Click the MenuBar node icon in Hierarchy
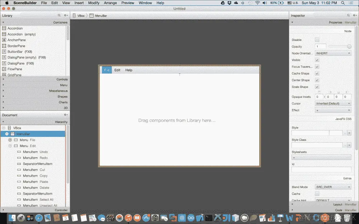The height and width of the screenshot is (224, 359). (13, 134)
